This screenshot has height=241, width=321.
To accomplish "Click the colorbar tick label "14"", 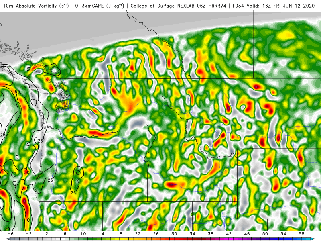I will point(102,234).
